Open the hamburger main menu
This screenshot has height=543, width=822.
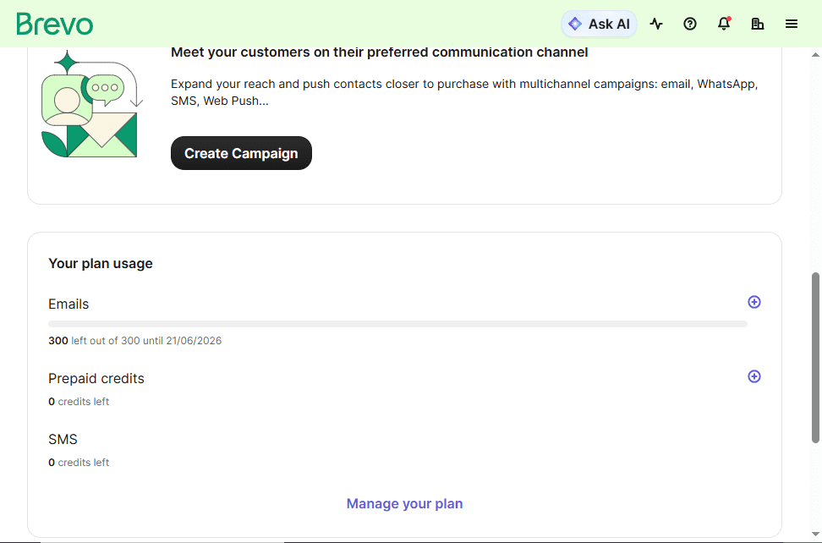coord(792,24)
